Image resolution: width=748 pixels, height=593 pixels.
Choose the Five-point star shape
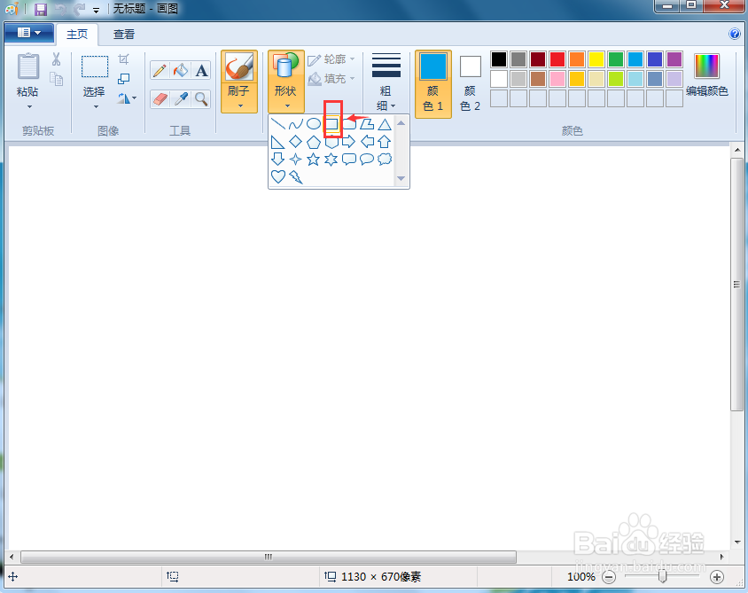[x=314, y=159]
